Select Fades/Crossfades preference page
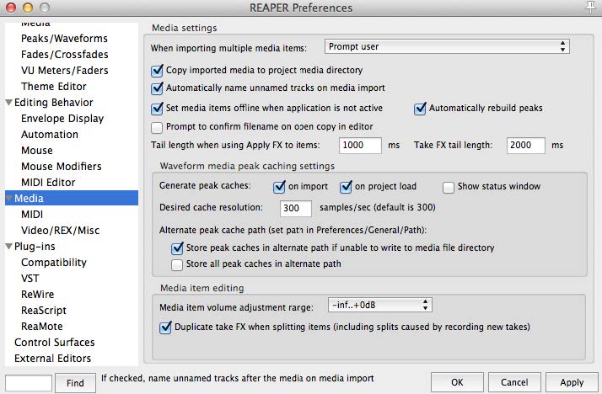This screenshot has width=602, height=394. [x=64, y=55]
